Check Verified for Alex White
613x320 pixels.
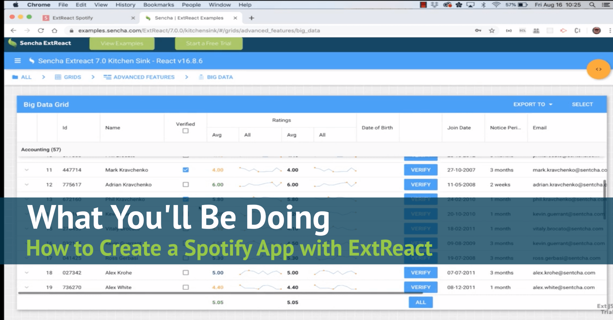point(186,287)
